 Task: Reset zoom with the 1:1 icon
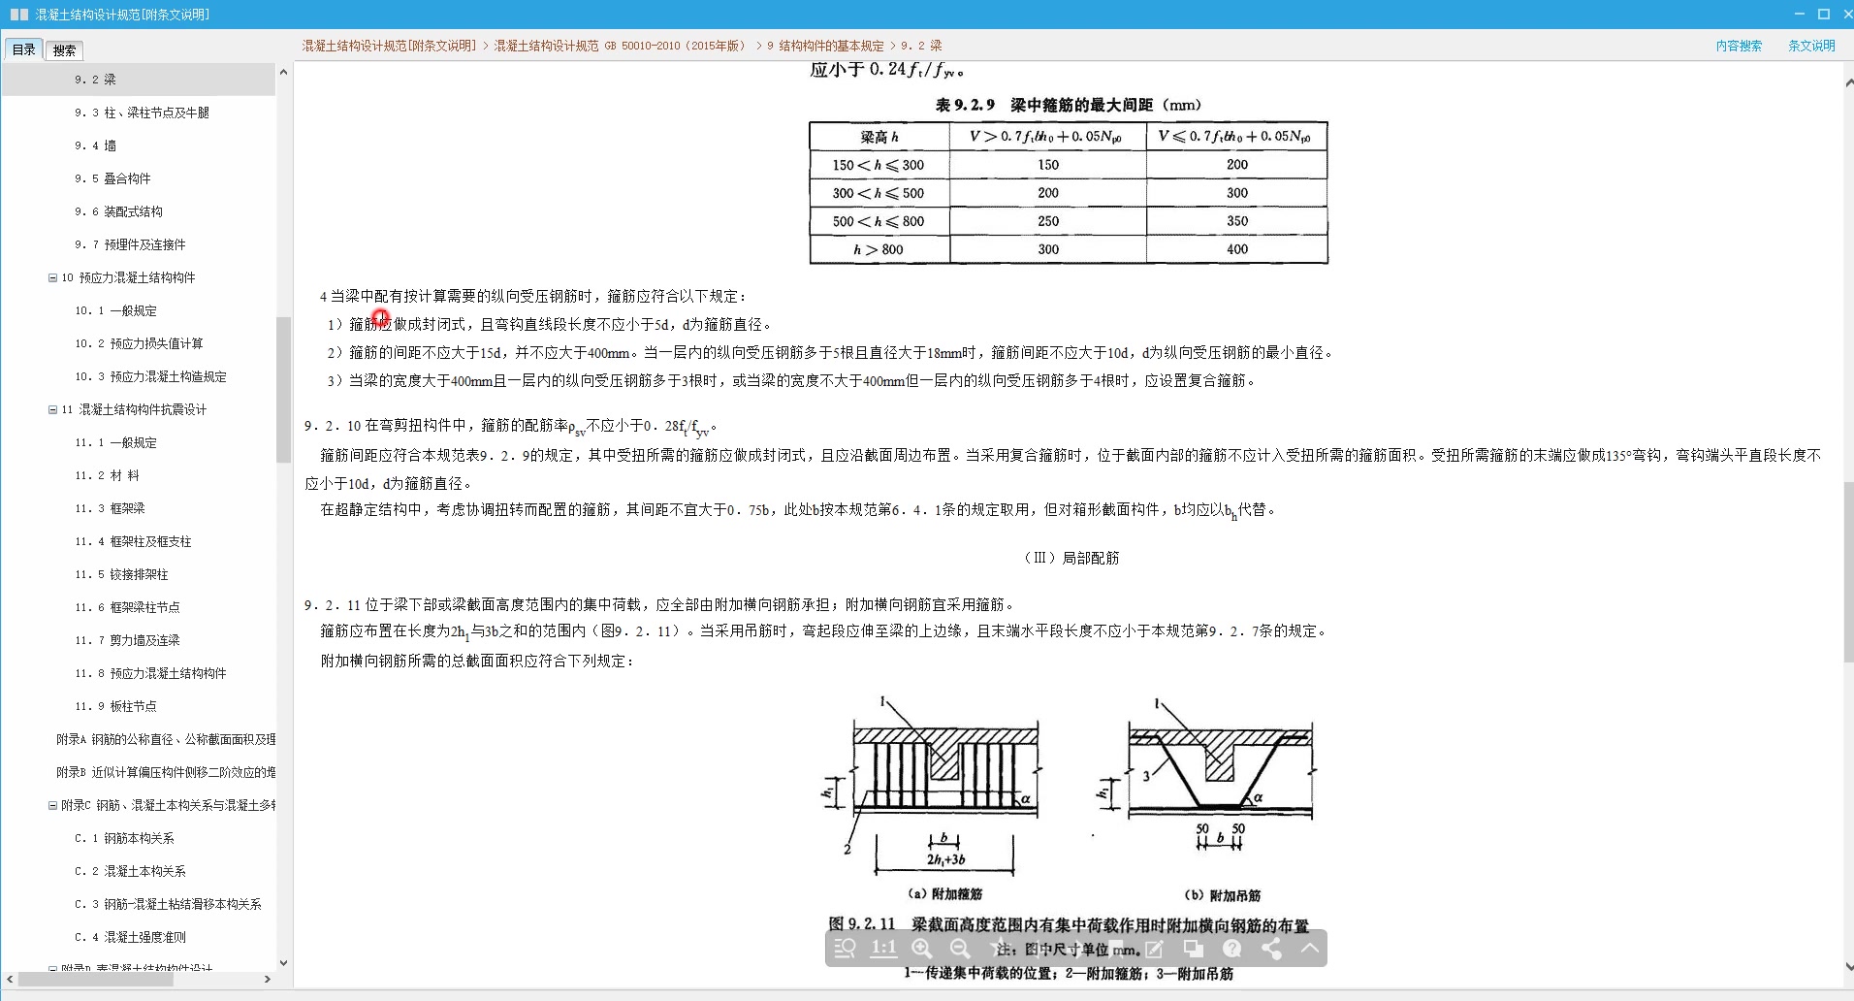pyautogui.click(x=883, y=949)
